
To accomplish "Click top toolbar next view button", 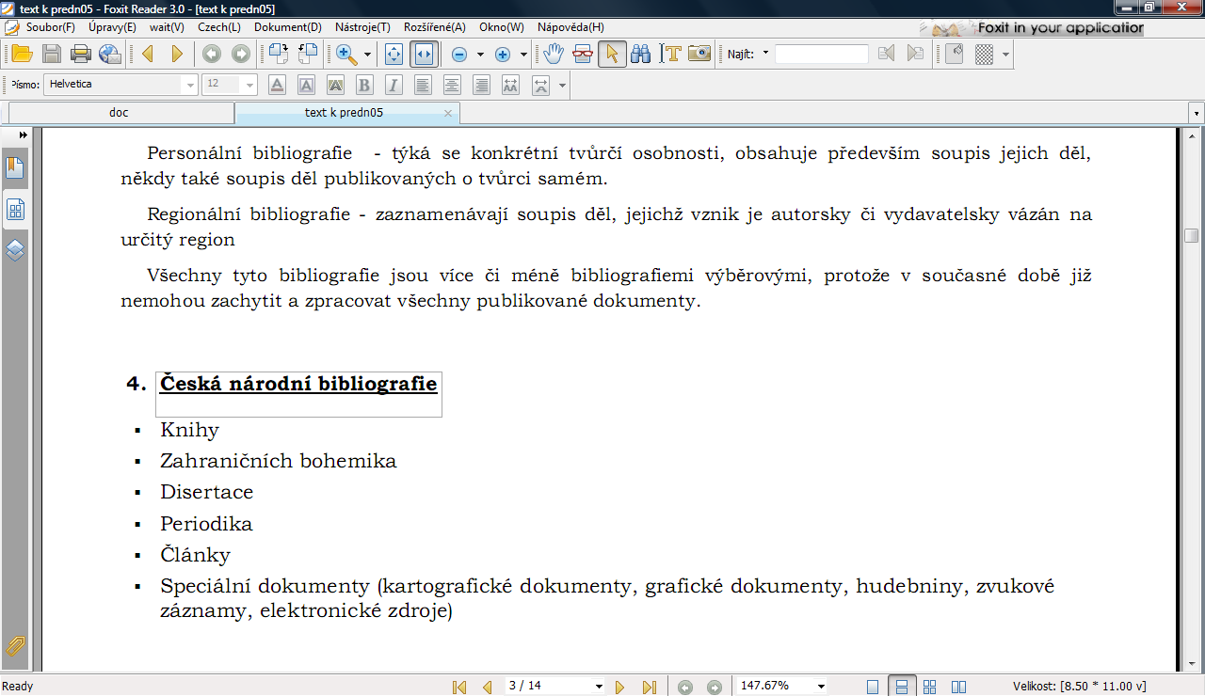I will click(x=241, y=54).
